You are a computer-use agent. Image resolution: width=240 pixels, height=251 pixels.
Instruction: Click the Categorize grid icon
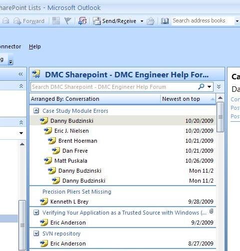[56, 21]
